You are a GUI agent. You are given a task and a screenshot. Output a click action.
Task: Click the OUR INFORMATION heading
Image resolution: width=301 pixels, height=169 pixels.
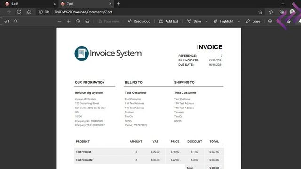[90, 82]
